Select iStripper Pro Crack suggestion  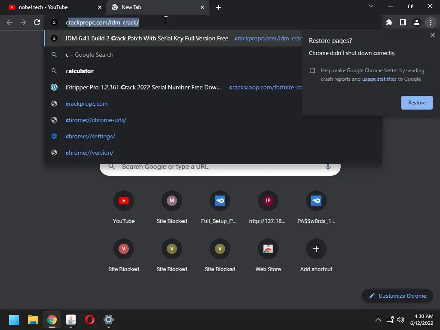(x=173, y=87)
